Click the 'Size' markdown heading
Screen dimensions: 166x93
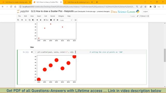coord(32,47)
